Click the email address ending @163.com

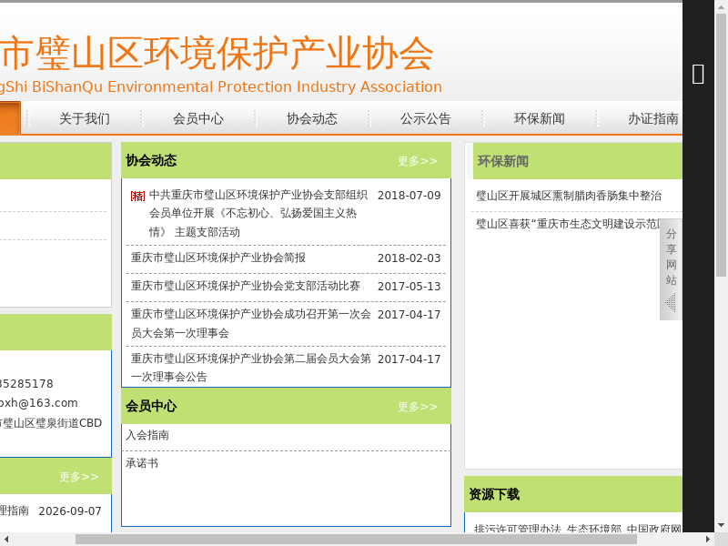click(38, 403)
